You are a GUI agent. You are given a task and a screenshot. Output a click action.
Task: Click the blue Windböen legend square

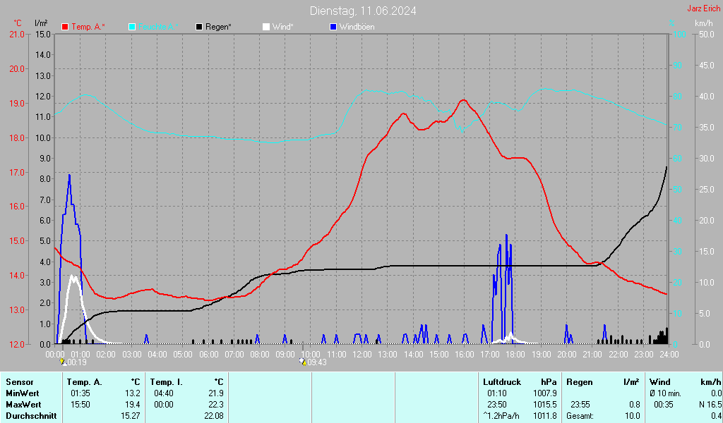pyautogui.click(x=333, y=27)
